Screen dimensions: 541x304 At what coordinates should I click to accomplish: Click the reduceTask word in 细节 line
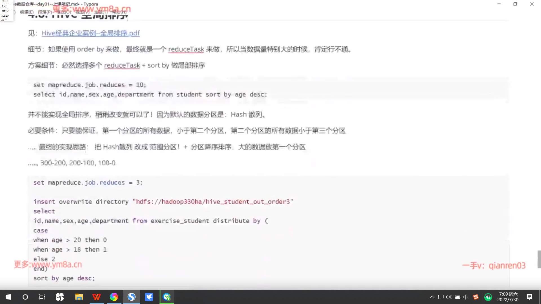[186, 49]
